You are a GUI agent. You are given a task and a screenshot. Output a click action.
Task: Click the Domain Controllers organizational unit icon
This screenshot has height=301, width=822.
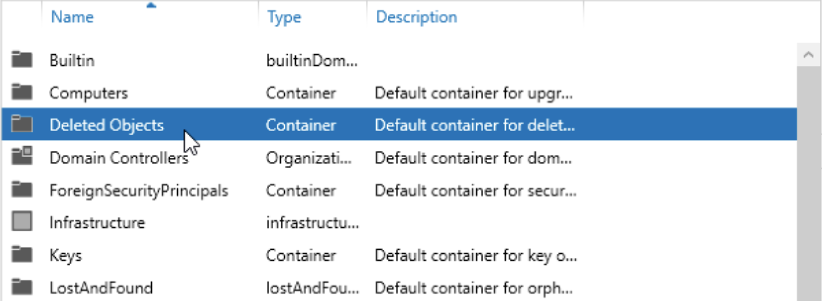(22, 156)
